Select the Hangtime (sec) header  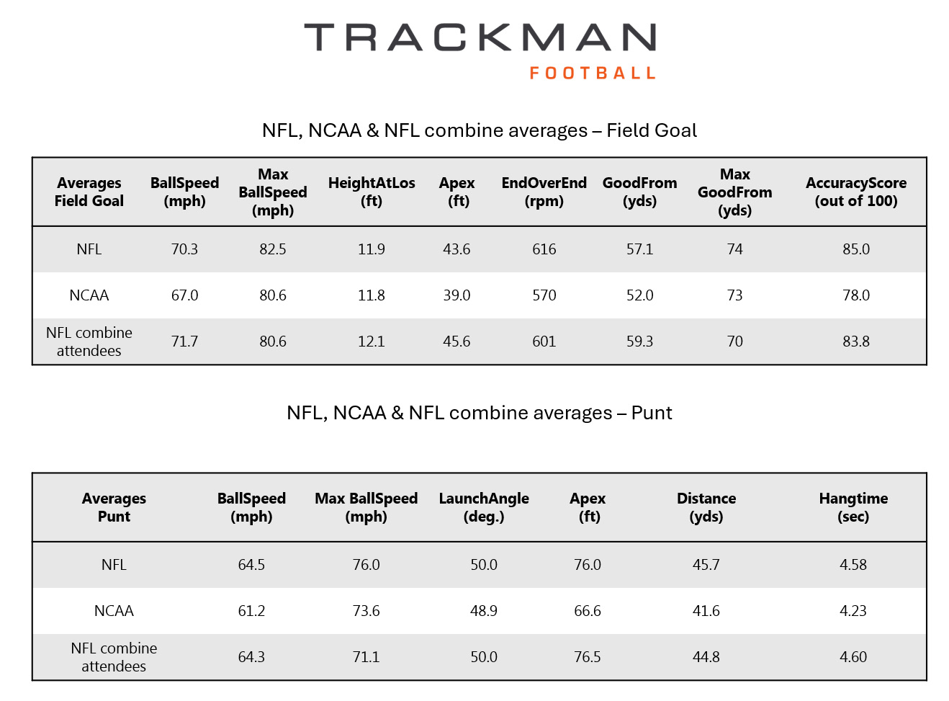[853, 508]
